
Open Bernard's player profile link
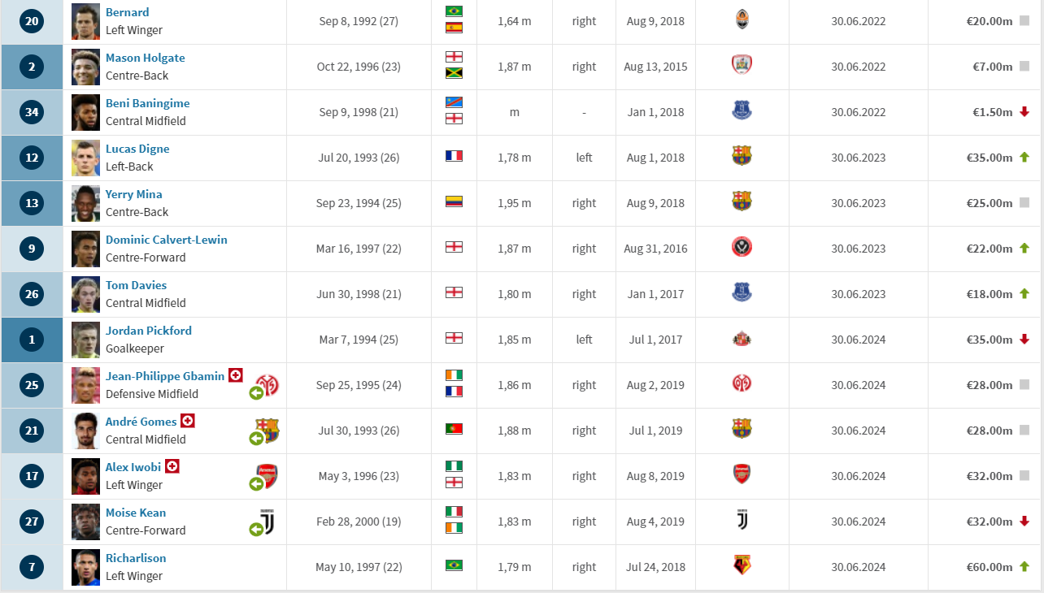[x=128, y=12]
